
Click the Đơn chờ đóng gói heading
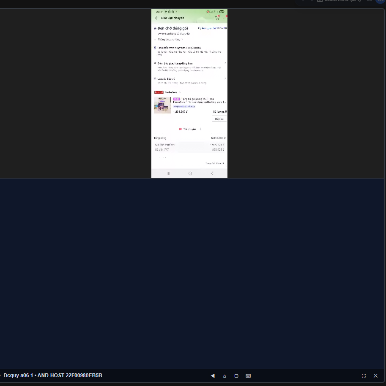[x=172, y=28]
